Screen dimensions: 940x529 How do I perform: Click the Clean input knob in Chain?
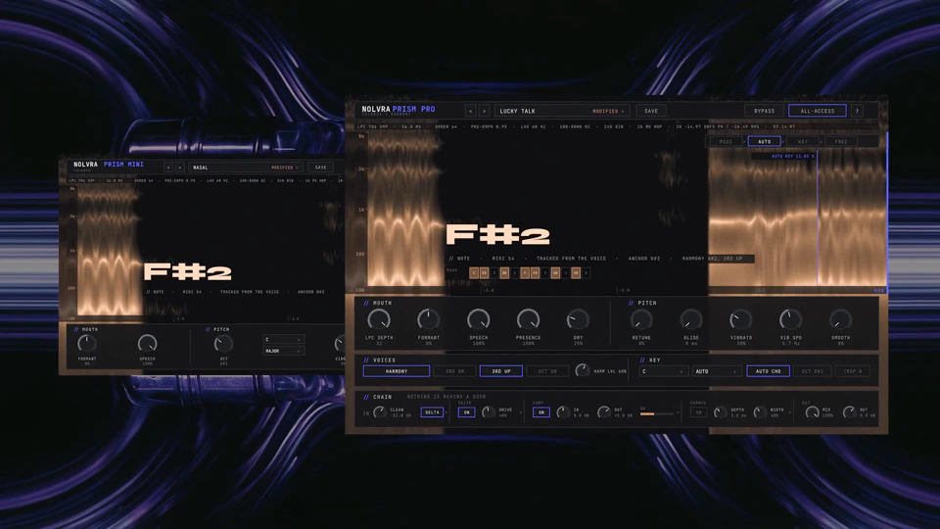pos(380,412)
